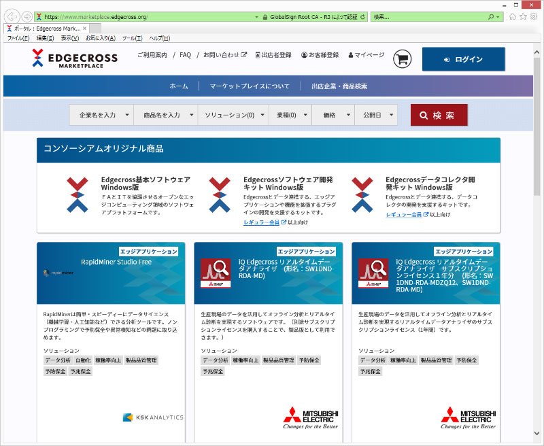This screenshot has width=544, height=446.
Task: Click the red 検索 button
Action: [439, 115]
